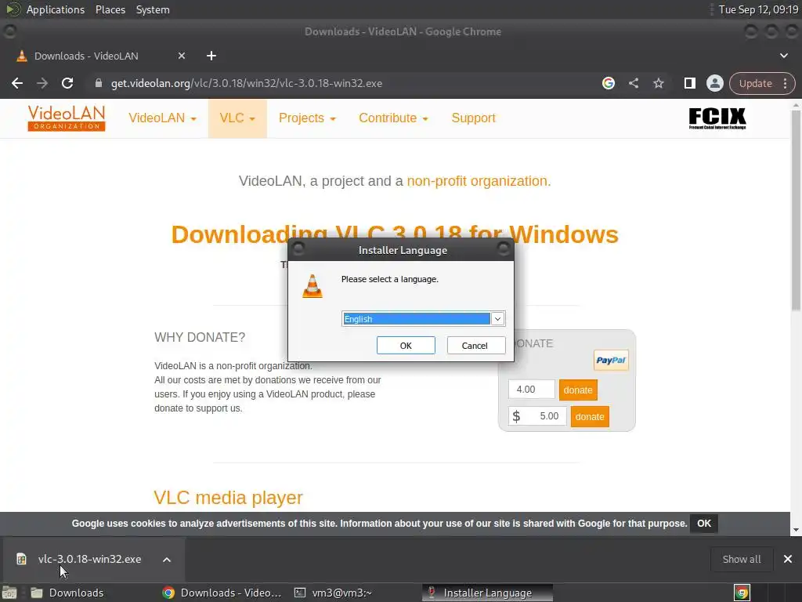Expand the VLC nav dropdown
The image size is (802, 602).
tap(237, 118)
